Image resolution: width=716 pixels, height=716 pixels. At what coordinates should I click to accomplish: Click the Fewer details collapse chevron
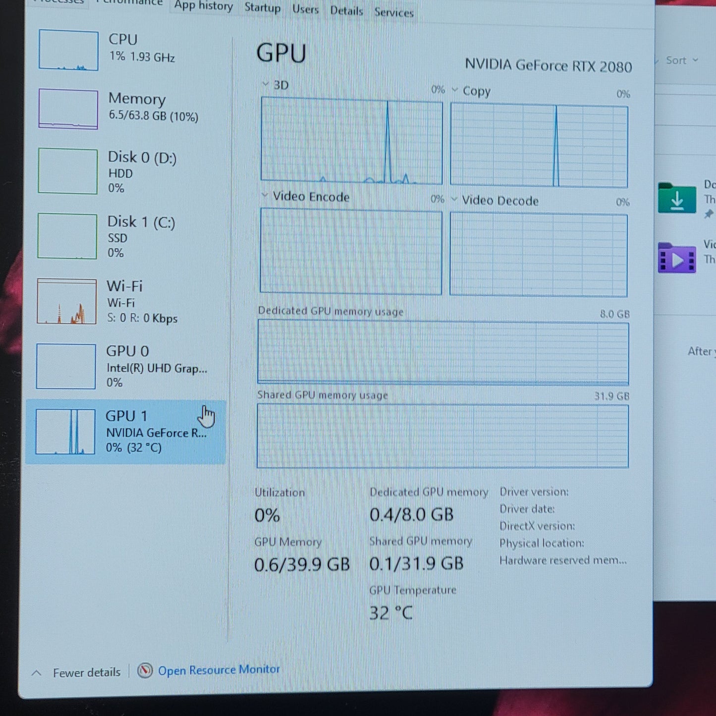[x=36, y=673]
